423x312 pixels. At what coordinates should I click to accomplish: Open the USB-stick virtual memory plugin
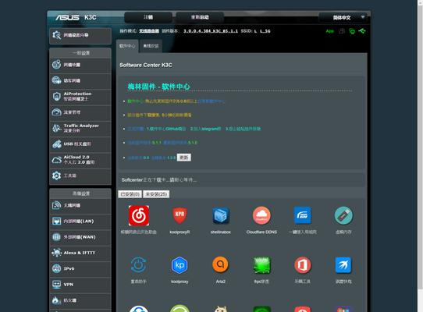click(343, 215)
